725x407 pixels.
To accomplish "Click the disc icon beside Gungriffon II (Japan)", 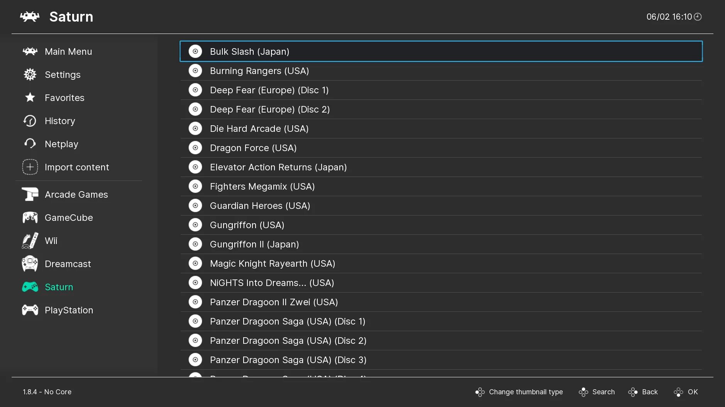I will pyautogui.click(x=195, y=244).
